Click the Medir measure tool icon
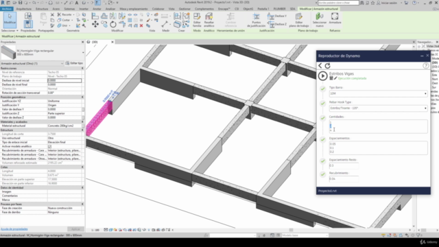Viewport: 439px width, 247px height. tap(165, 24)
